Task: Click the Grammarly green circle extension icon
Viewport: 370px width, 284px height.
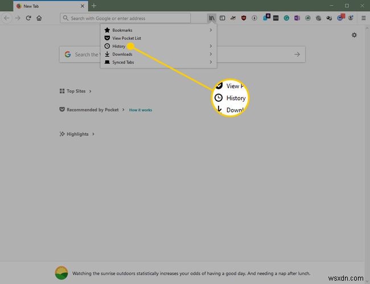Action: 286,18
